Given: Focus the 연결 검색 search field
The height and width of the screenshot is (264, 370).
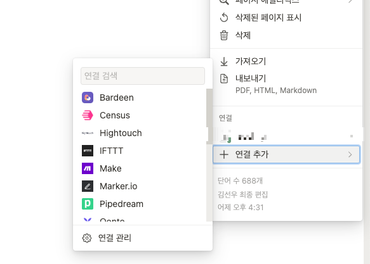Looking at the screenshot, I should 143,76.
